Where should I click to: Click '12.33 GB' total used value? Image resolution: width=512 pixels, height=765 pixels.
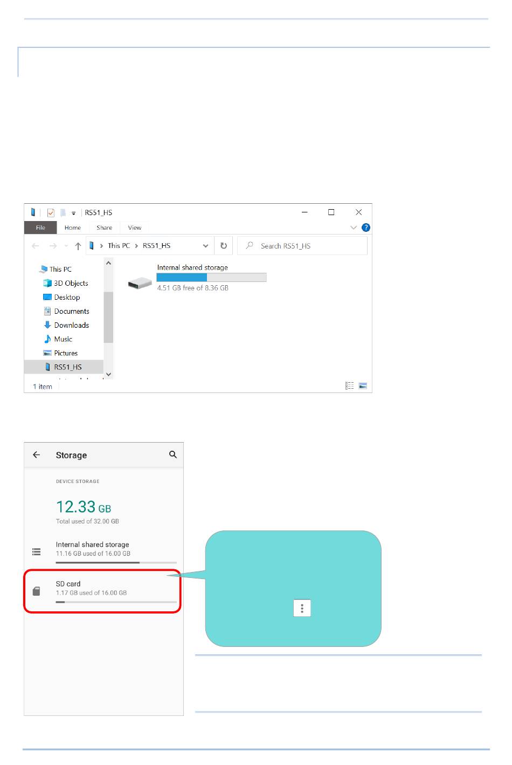[84, 507]
